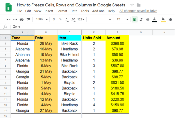Decrease decimal places icon
This screenshot has height=118, width=175.
pyautogui.click(x=67, y=20)
